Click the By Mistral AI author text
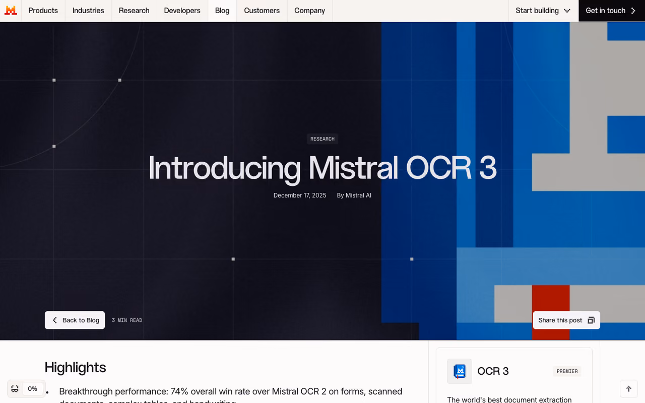This screenshot has height=403, width=645. point(354,195)
